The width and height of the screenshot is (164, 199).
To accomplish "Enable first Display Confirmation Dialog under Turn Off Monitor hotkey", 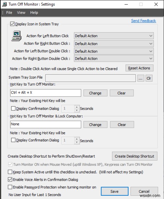I will 13,108.
